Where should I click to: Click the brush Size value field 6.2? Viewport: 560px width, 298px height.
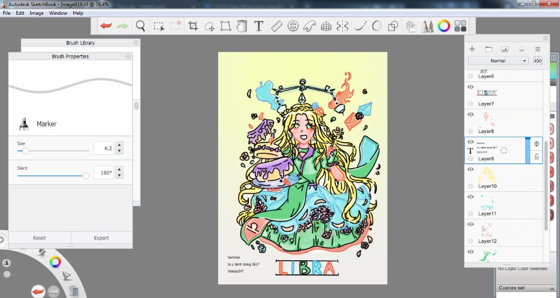click(103, 148)
